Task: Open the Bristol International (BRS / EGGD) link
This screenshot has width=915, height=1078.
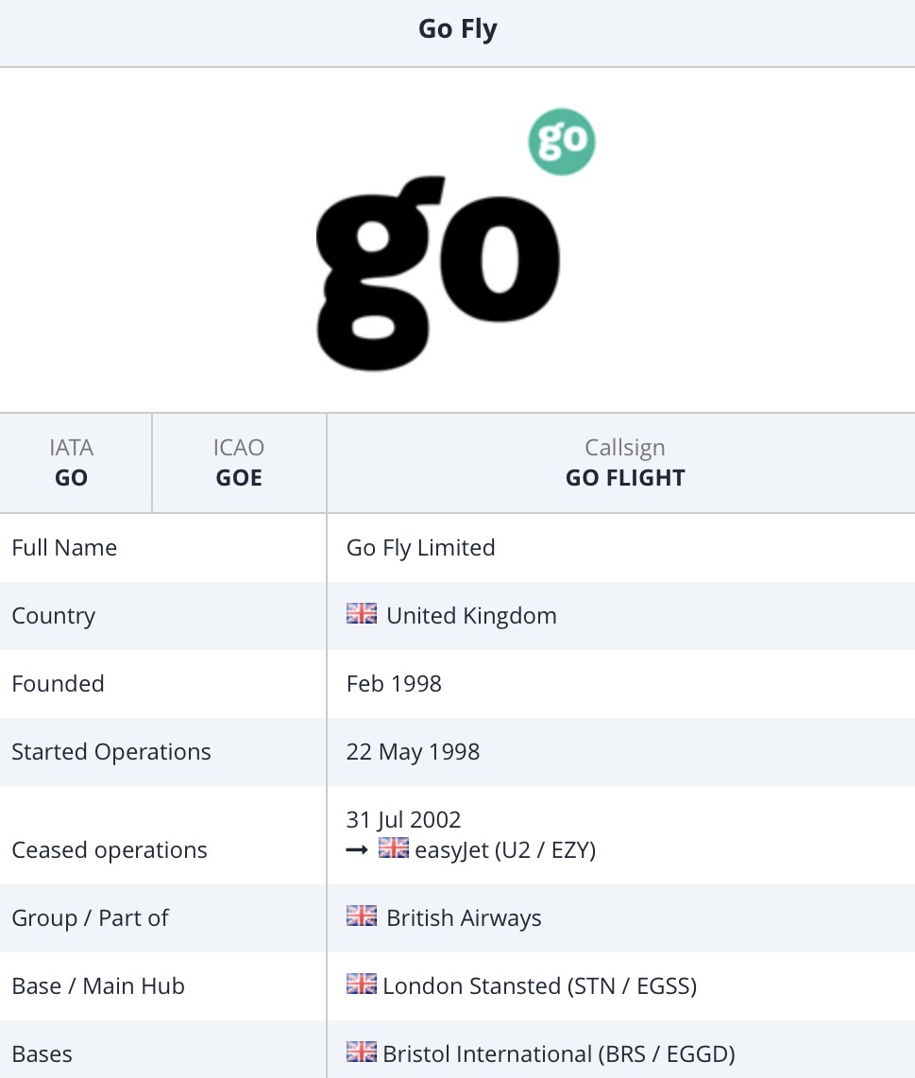Action: pyautogui.click(x=558, y=1053)
